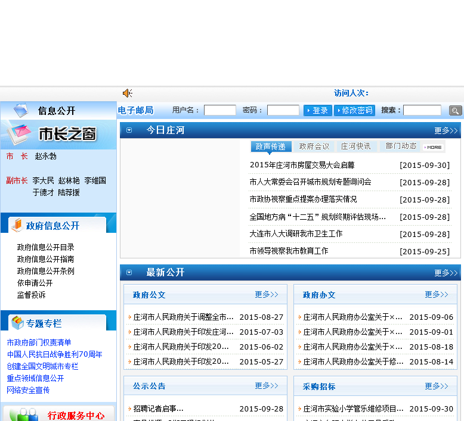Open 政府信息公开目录 link
Image resolution: width=464 pixels, height=421 pixels.
tap(45, 247)
